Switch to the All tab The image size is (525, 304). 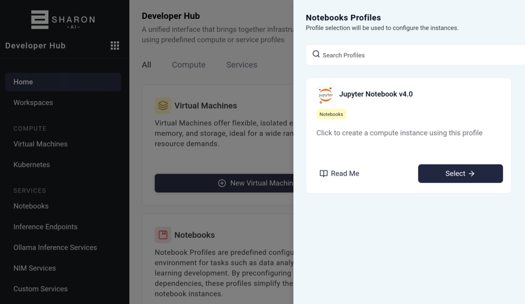(x=146, y=65)
